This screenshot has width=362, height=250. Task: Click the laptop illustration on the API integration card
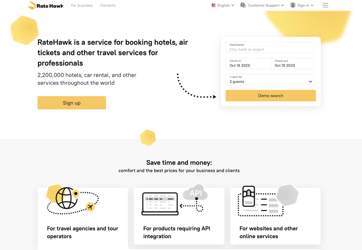click(160, 205)
